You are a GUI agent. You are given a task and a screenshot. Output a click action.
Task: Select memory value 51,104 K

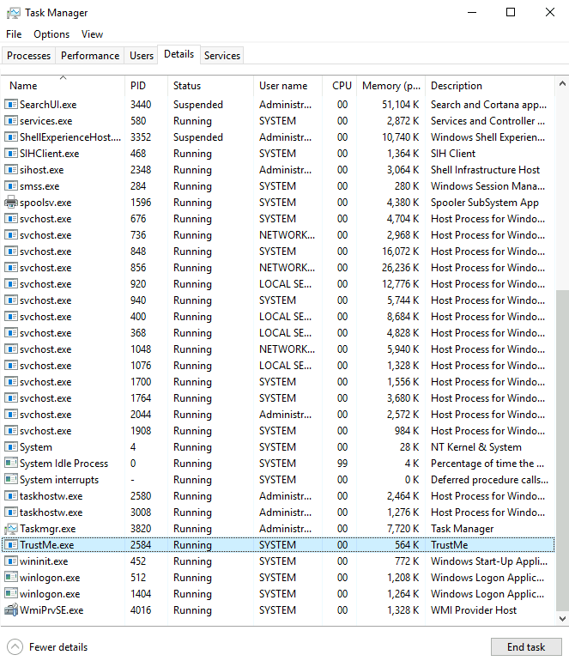[400, 104]
